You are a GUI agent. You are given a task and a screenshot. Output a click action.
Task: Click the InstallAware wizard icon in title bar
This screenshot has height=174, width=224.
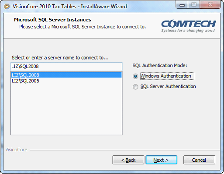click(x=7, y=7)
